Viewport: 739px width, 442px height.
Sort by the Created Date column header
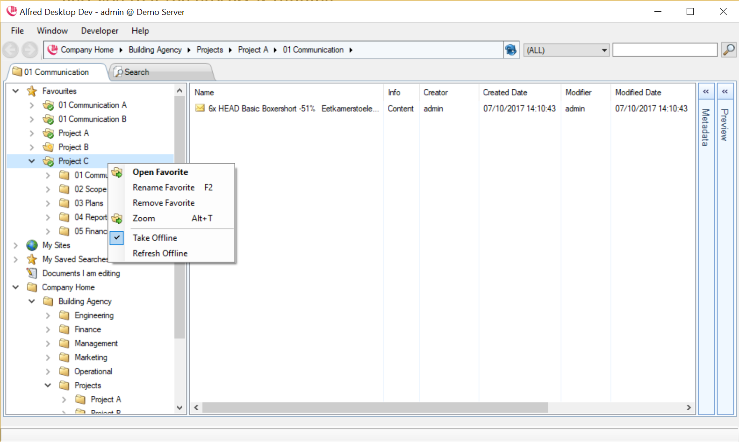(x=505, y=93)
